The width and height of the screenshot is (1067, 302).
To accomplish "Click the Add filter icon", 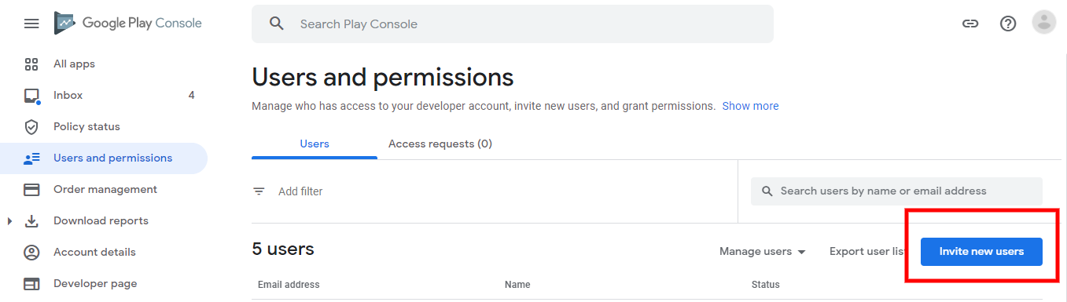I will click(259, 191).
